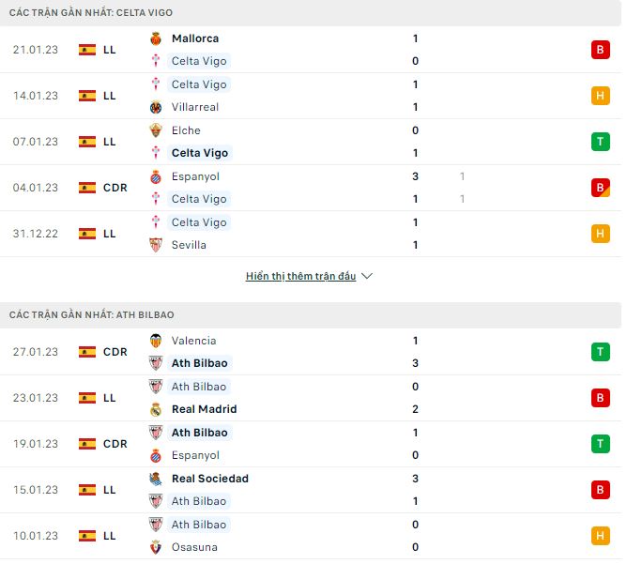627x564 pixels.
Task: Click the Real Madrid crest icon
Action: pos(156,409)
